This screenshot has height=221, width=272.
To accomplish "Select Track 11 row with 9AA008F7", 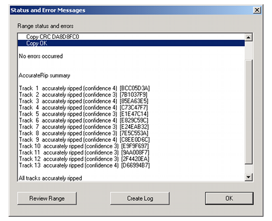I will 131,152.
